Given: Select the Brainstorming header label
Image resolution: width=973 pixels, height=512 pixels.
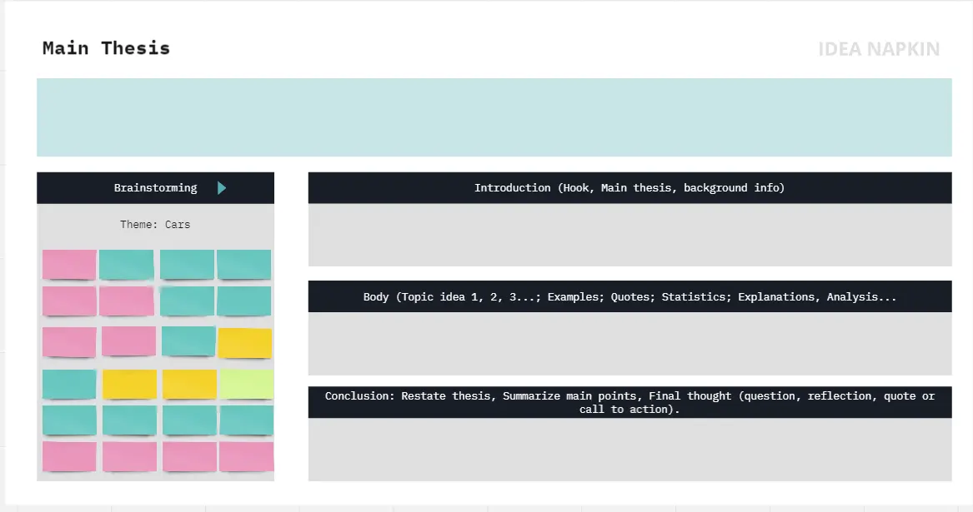Looking at the screenshot, I should [x=155, y=188].
